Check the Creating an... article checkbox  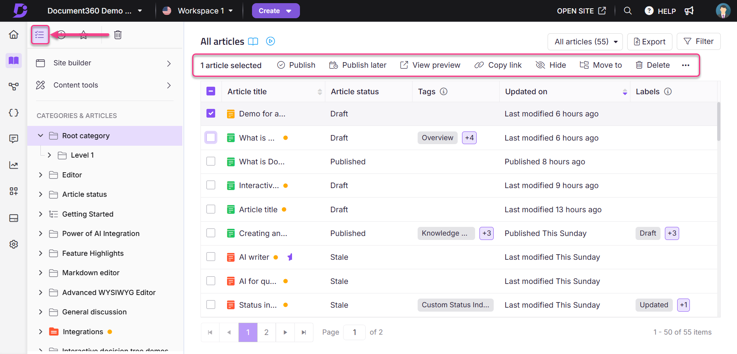[x=211, y=233]
